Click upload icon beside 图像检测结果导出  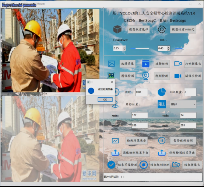tap(115, 153)
